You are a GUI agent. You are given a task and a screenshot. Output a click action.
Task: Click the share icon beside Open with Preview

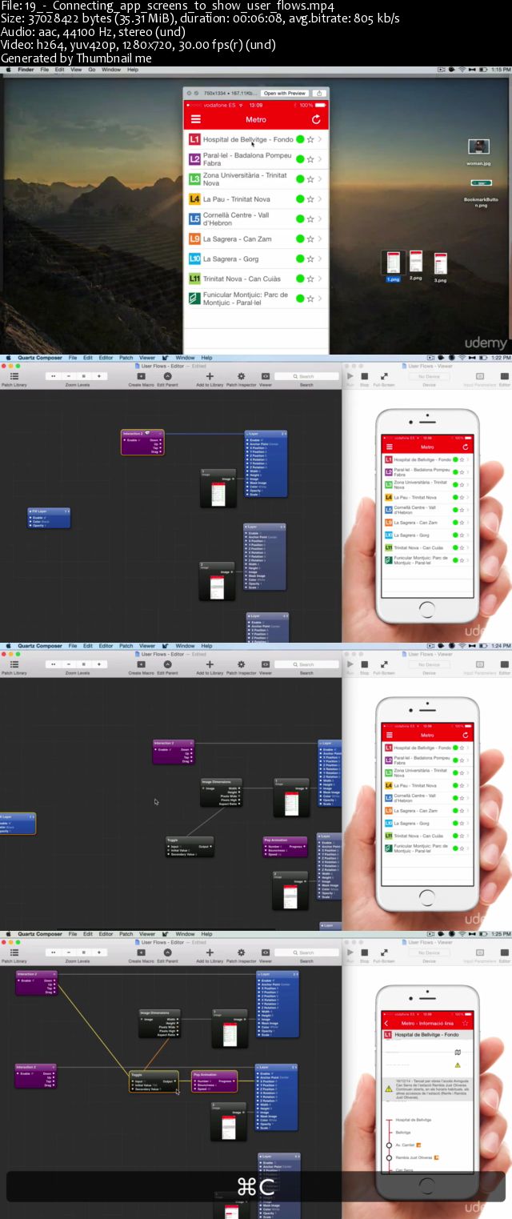tap(319, 93)
